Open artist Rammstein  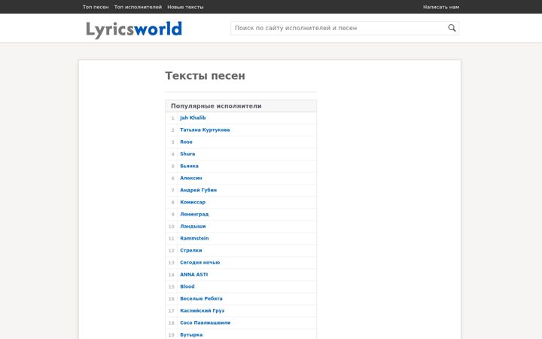coord(194,238)
